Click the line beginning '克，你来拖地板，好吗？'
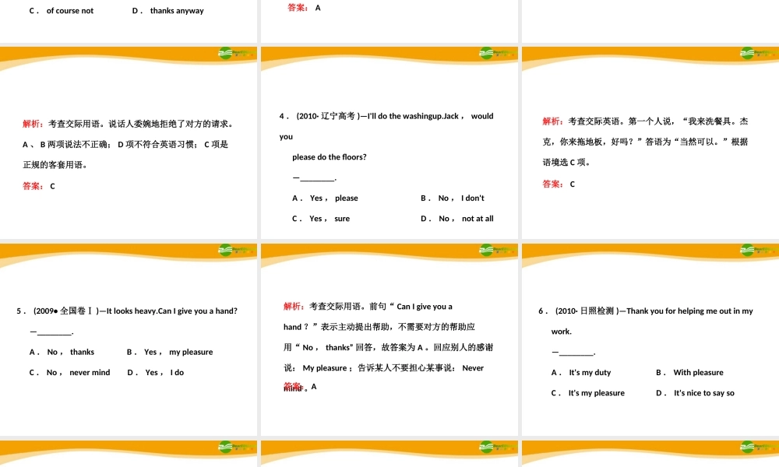Screen dimensions: 779x467 tap(645, 142)
